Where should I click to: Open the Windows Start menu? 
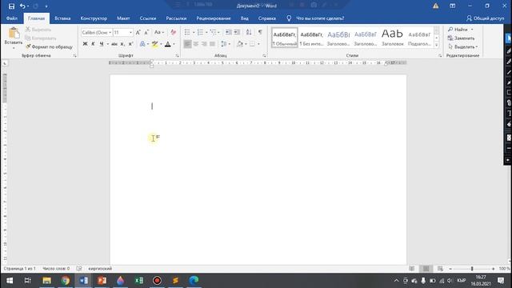[x=10, y=281]
